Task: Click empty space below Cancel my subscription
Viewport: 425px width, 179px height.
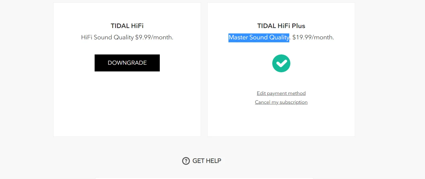Action: coord(281,121)
